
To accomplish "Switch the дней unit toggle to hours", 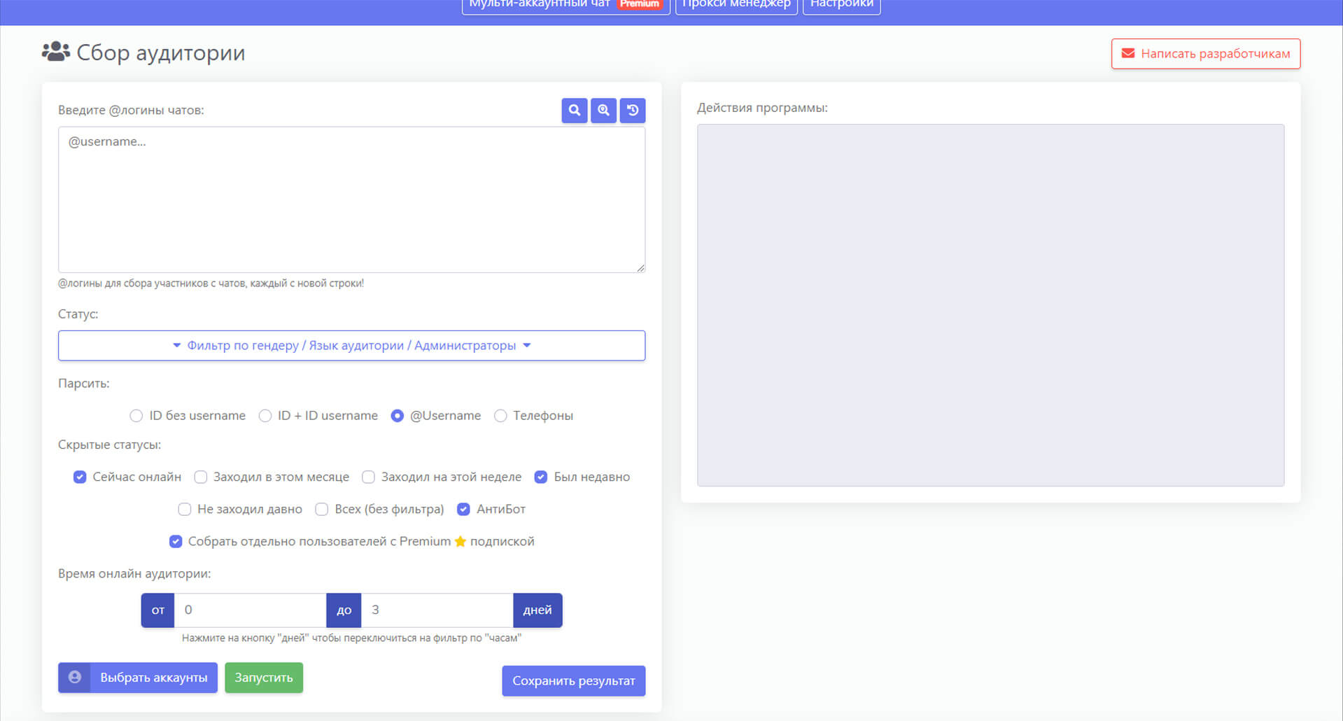I will pyautogui.click(x=537, y=610).
